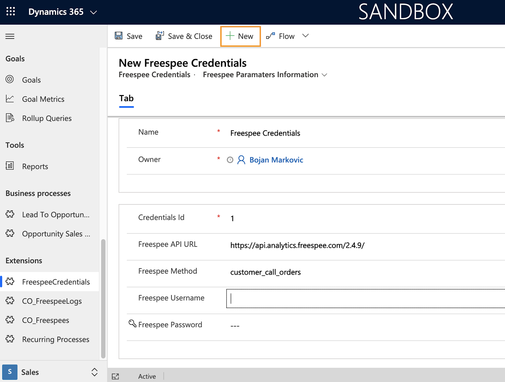
Task: Click the Active status text
Action: (147, 376)
